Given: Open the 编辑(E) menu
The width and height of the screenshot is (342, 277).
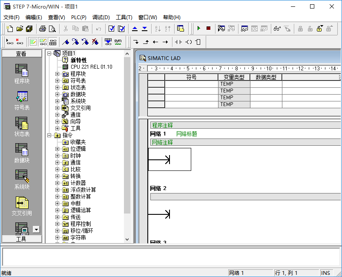Looking at the screenshot, I should [x=34, y=17].
